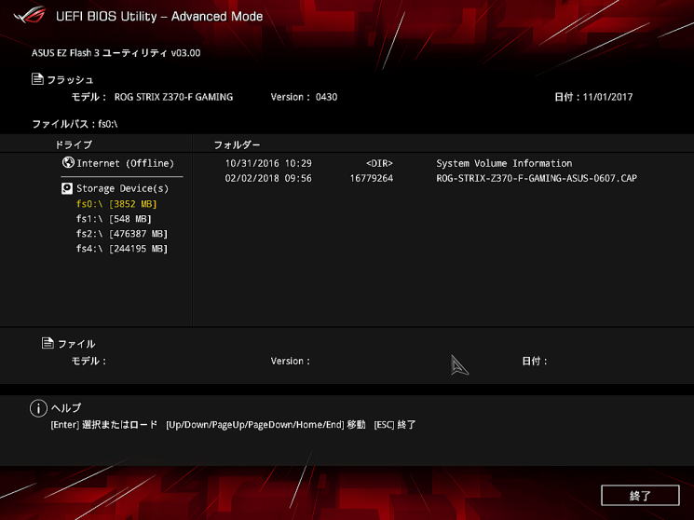
Task: Select the fs2:\ [476387 MB] drive
Action: pyautogui.click(x=122, y=233)
